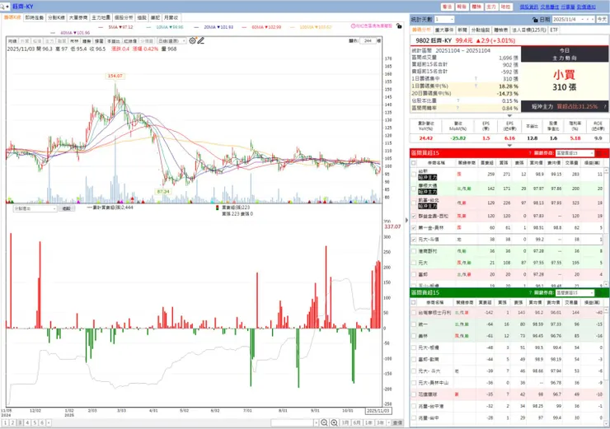Go to page 1 in the bottom pager
The image size is (610, 429).
pos(6,422)
